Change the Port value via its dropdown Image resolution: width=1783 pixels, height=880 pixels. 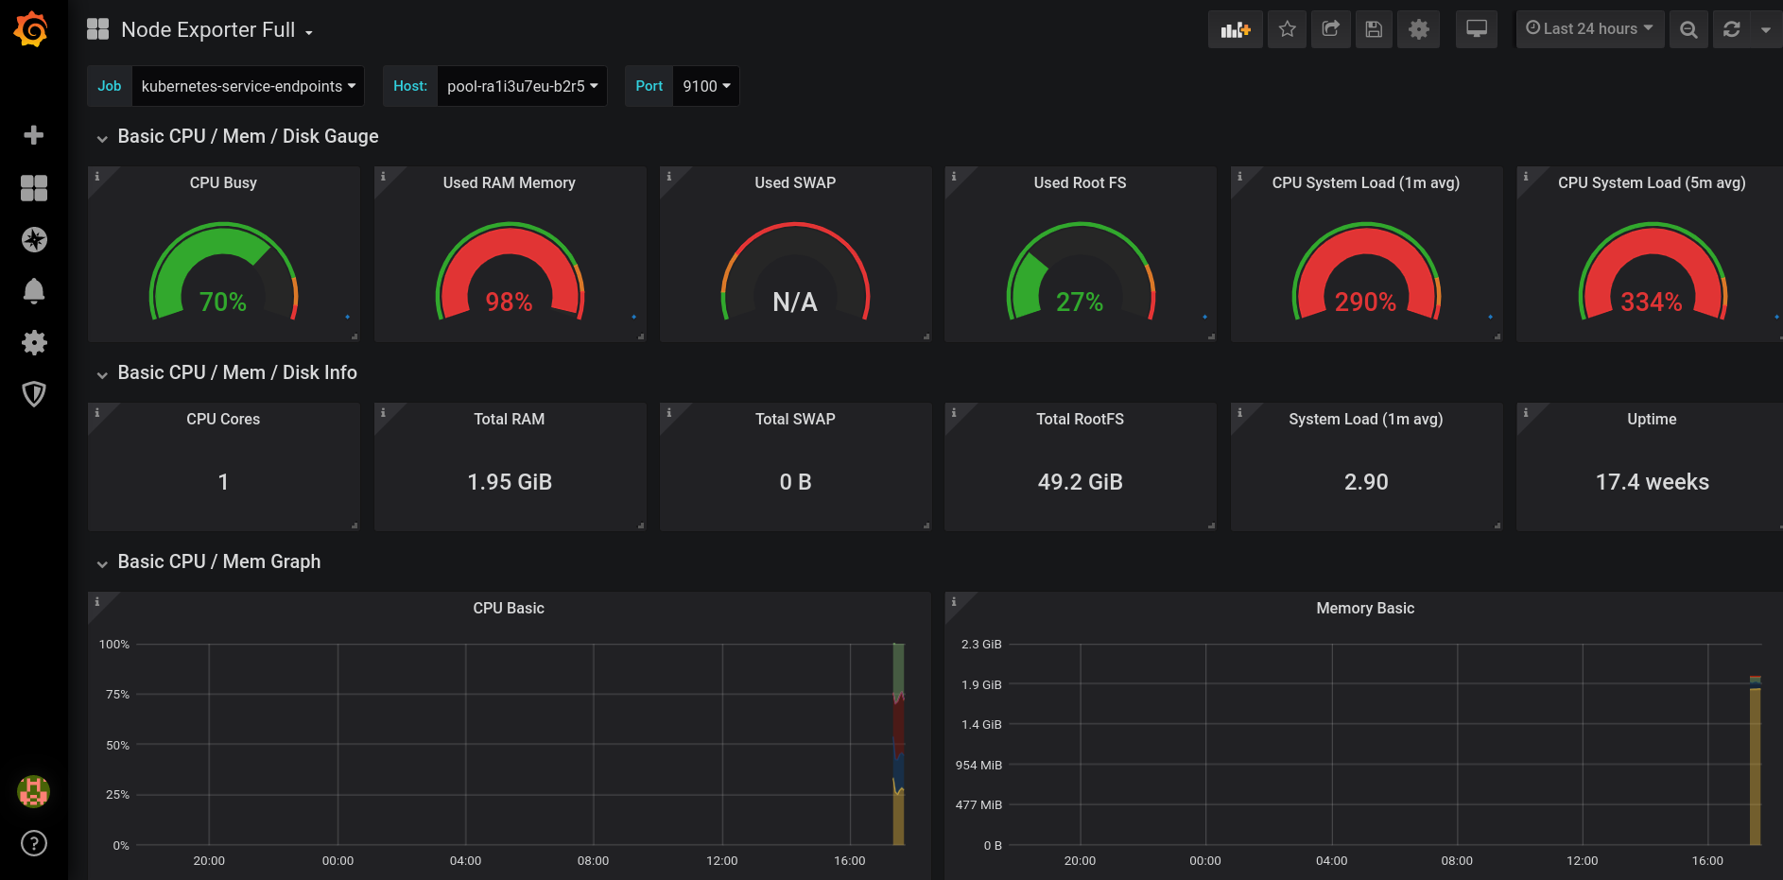click(x=705, y=86)
